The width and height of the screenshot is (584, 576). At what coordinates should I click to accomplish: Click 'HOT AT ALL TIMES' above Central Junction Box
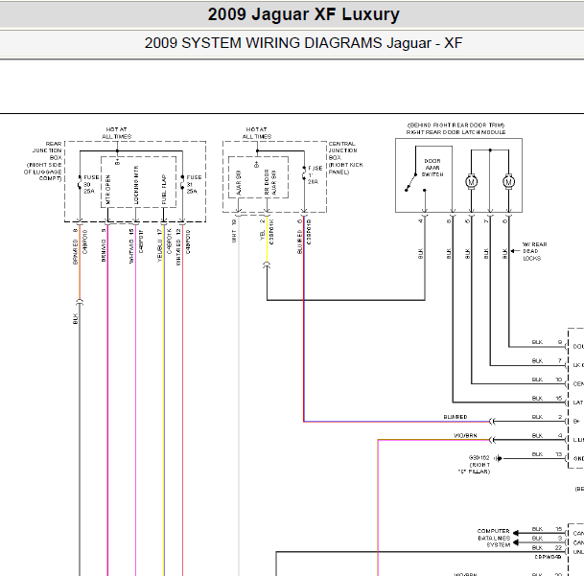[x=257, y=133]
